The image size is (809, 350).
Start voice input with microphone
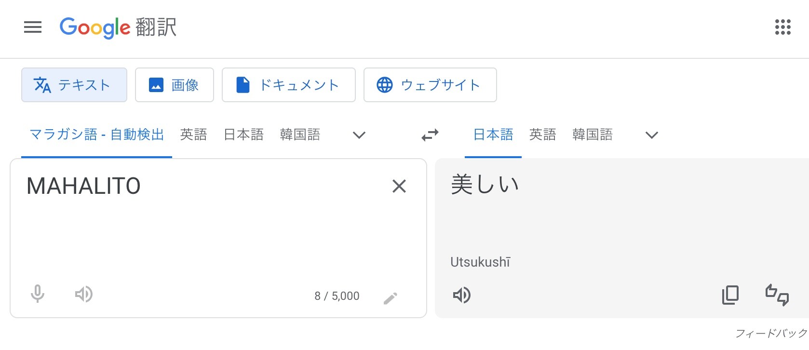38,294
